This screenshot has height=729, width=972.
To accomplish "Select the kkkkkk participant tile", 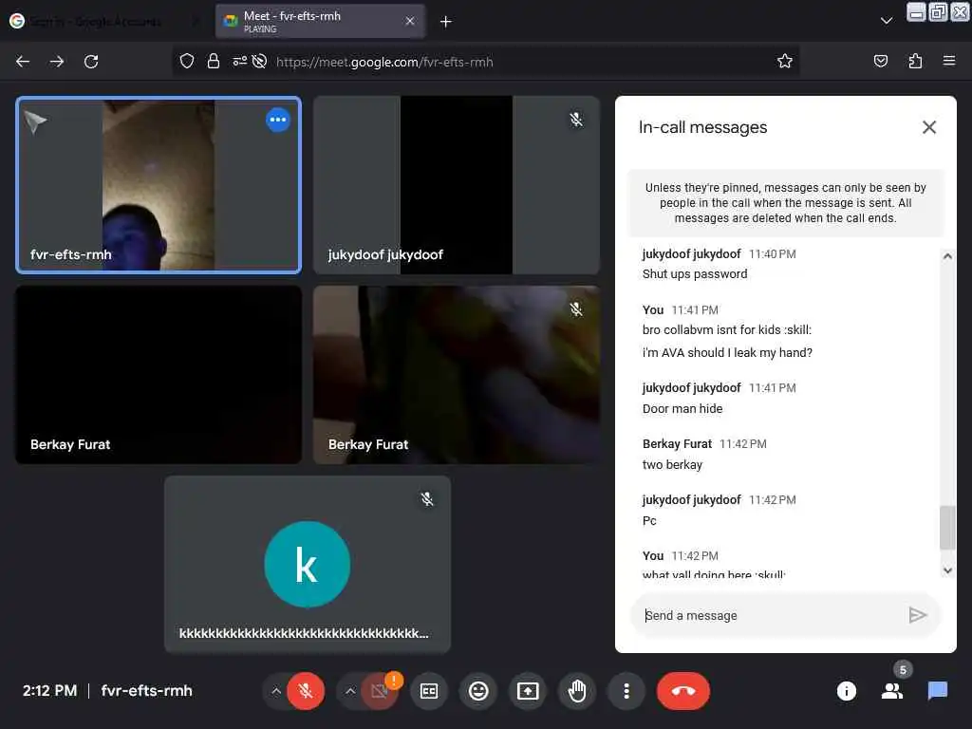I will (308, 564).
